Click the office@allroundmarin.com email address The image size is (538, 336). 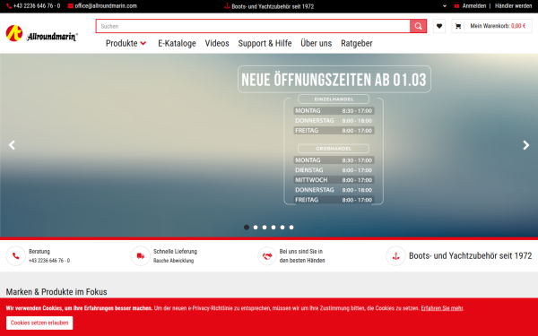tap(106, 6)
